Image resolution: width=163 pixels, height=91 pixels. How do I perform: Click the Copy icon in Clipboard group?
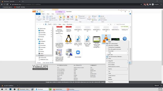tap(44, 17)
